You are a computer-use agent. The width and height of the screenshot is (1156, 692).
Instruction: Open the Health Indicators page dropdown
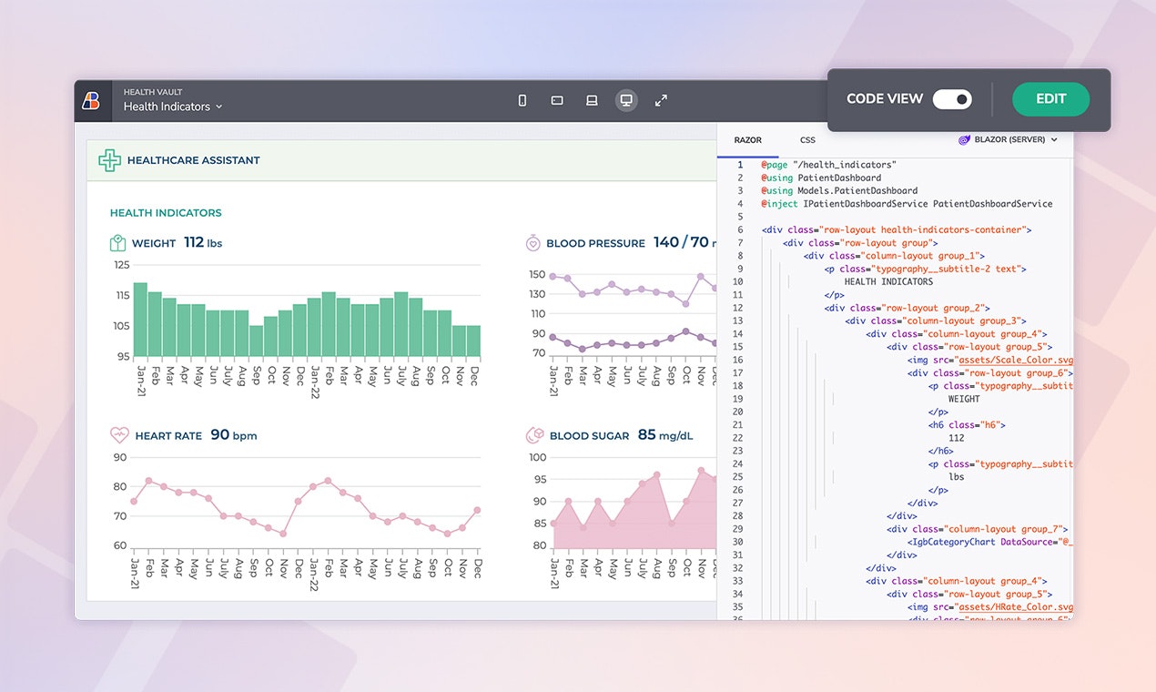[x=173, y=107]
